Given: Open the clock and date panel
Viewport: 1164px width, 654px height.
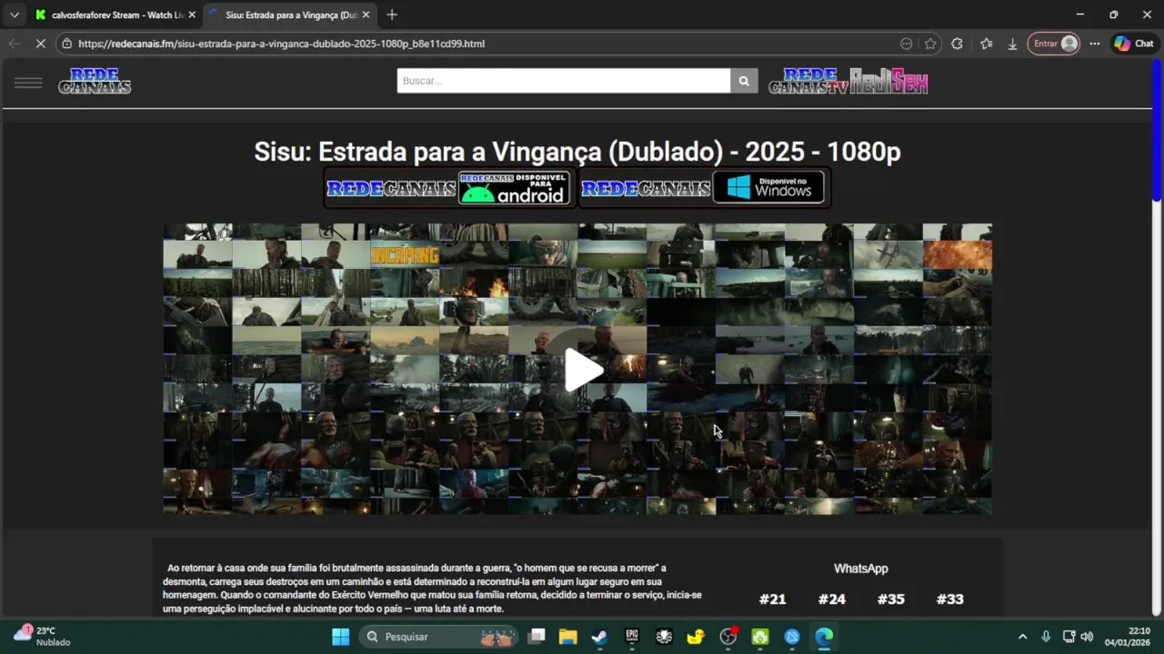Looking at the screenshot, I should click(x=1127, y=637).
